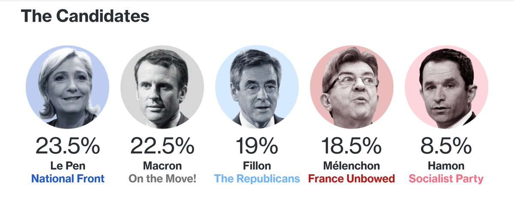Open the National Front party link
Image resolution: width=514 pixels, height=204 pixels.
[68, 178]
